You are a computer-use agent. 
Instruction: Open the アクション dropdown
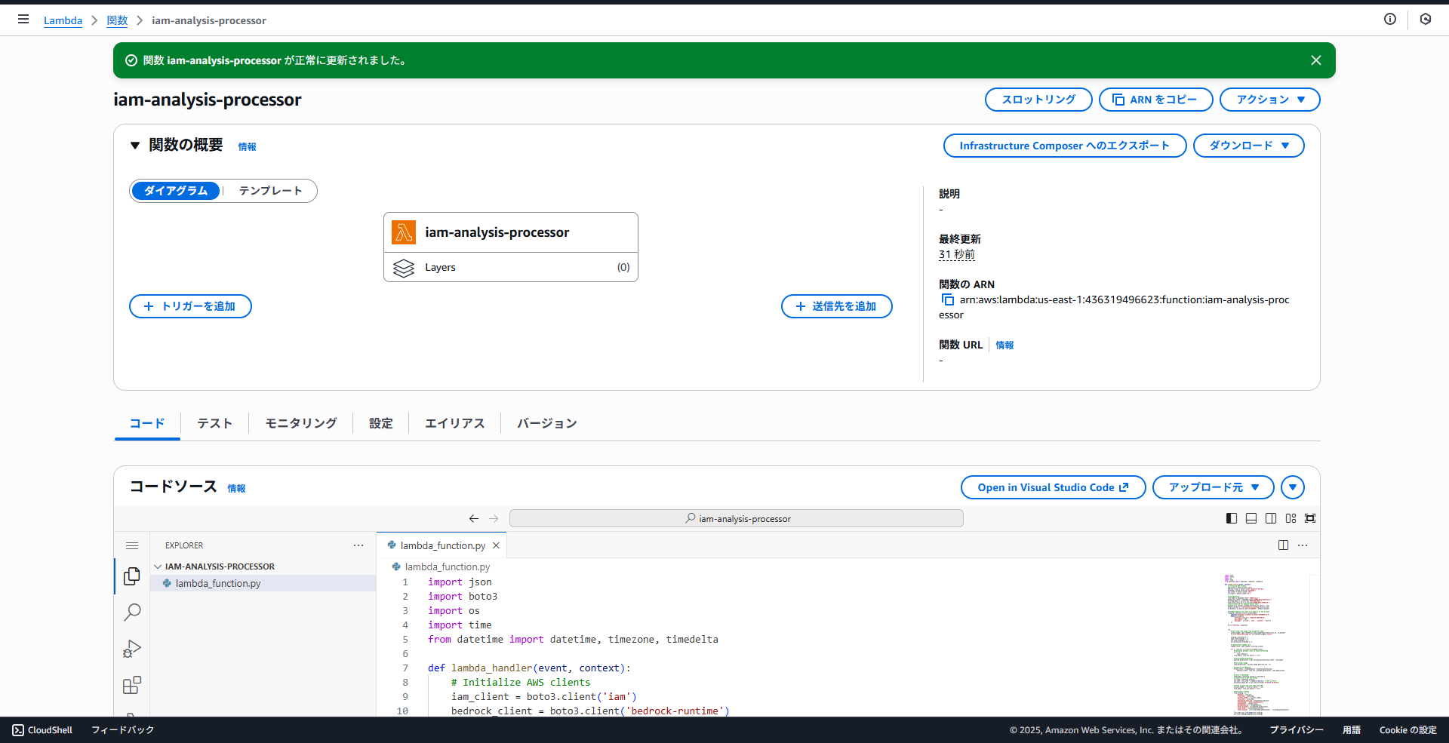point(1269,99)
